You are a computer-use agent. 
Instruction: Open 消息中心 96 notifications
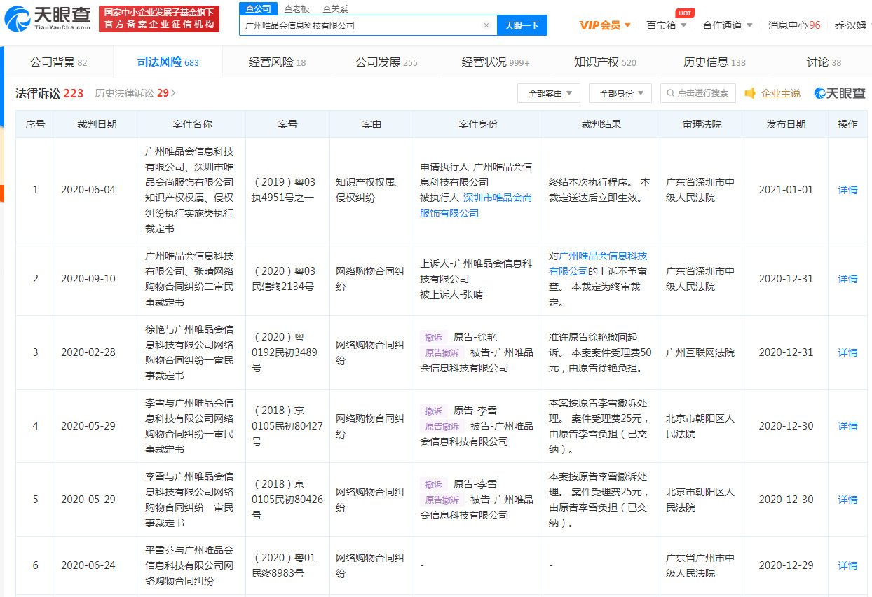click(794, 25)
